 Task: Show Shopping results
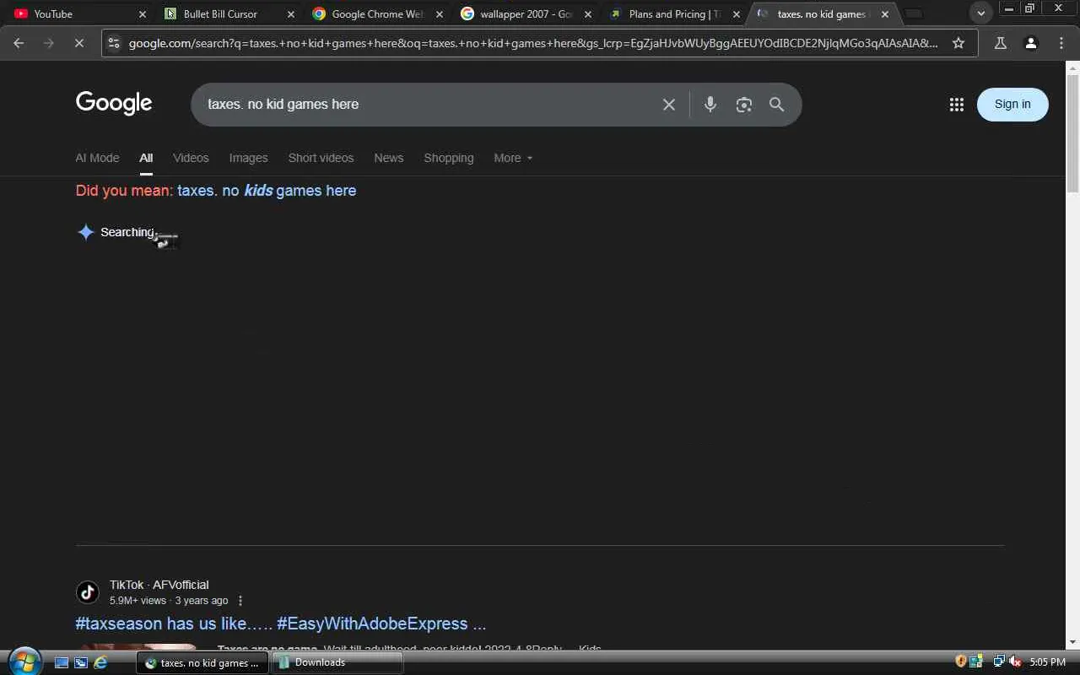pos(449,158)
